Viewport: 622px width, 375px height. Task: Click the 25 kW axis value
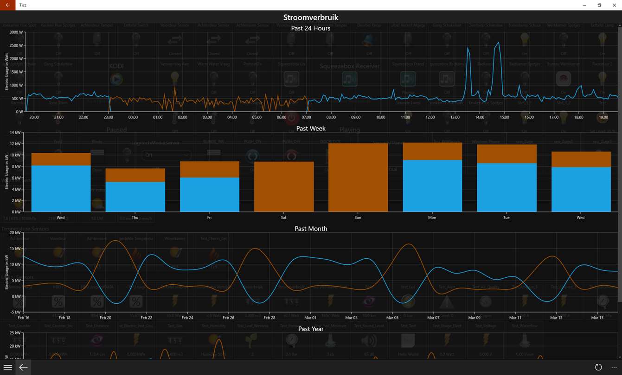click(16, 333)
